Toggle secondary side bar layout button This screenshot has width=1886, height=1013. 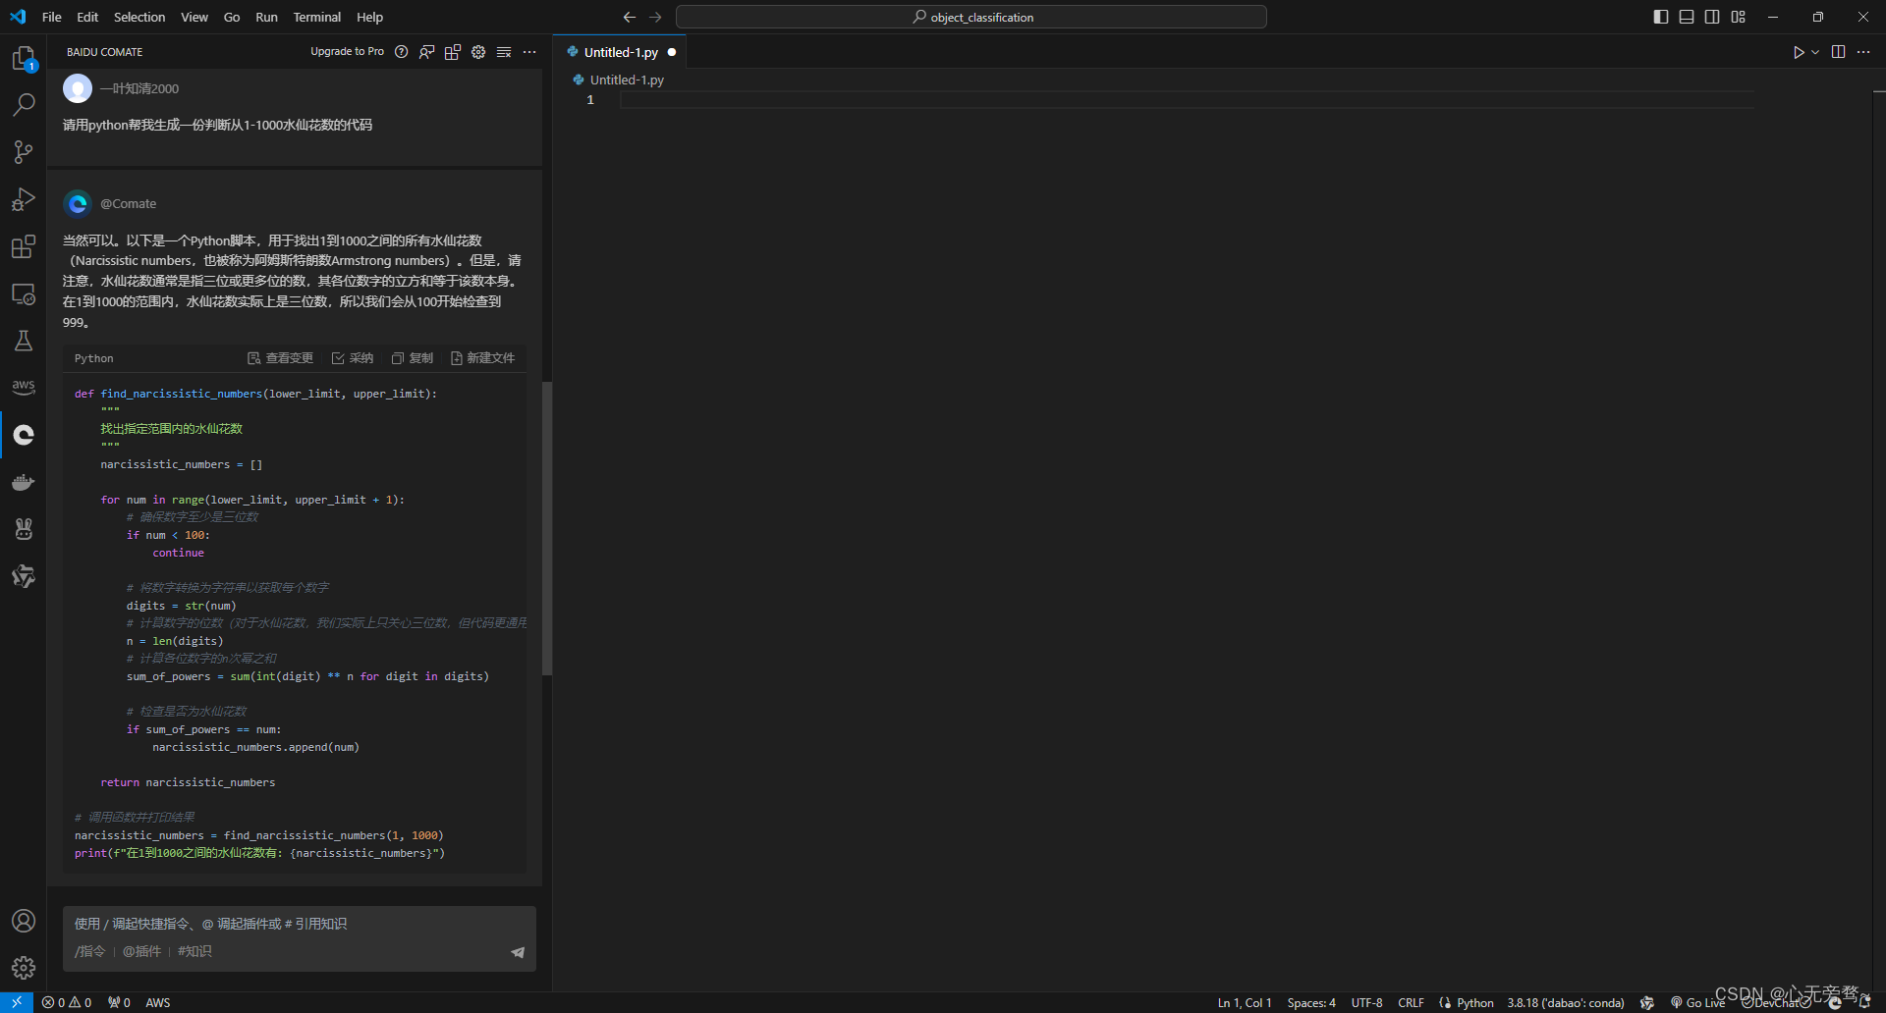tap(1712, 17)
